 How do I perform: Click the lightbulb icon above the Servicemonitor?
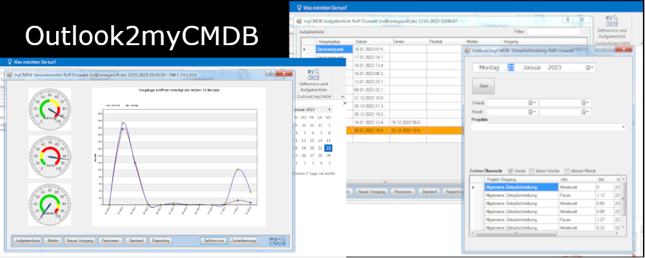pyautogui.click(x=10, y=62)
